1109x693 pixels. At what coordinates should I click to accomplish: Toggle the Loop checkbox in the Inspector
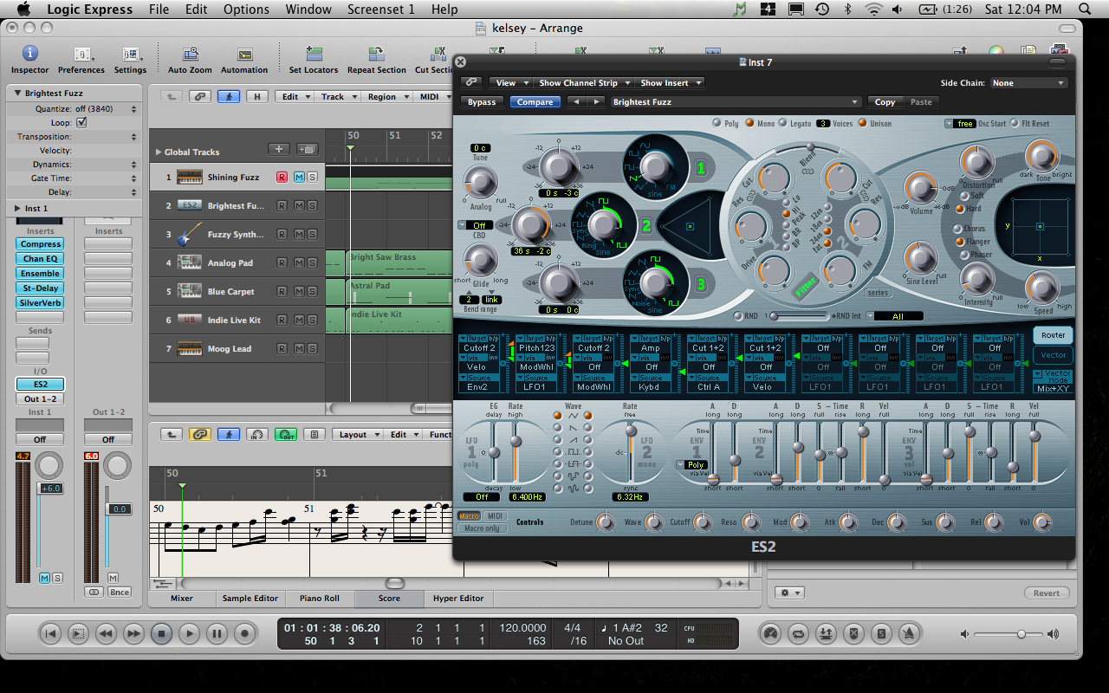point(81,123)
